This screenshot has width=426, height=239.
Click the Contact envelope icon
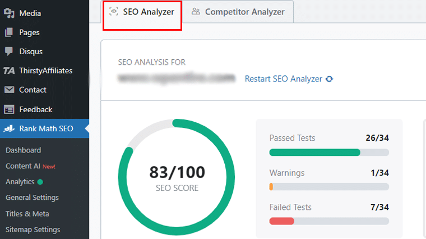click(9, 89)
